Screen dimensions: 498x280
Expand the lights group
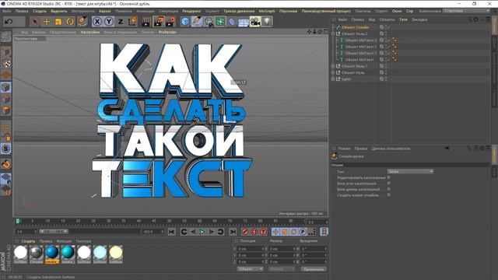(333, 79)
